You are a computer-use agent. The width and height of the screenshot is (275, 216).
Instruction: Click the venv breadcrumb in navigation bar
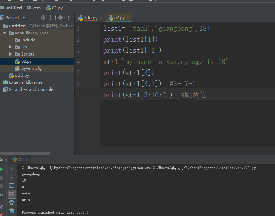[37, 8]
